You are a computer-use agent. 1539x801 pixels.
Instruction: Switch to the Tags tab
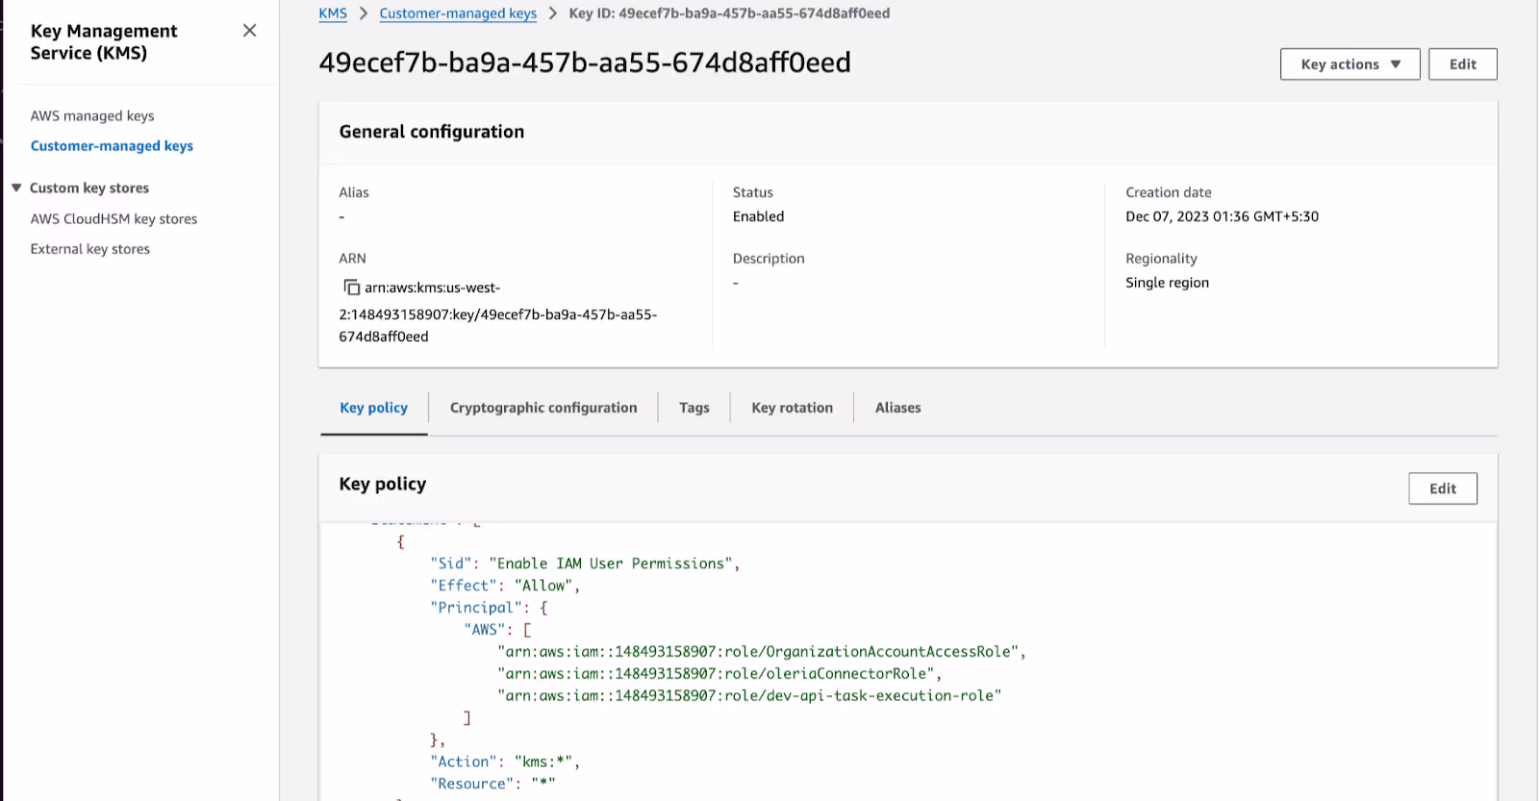694,408
